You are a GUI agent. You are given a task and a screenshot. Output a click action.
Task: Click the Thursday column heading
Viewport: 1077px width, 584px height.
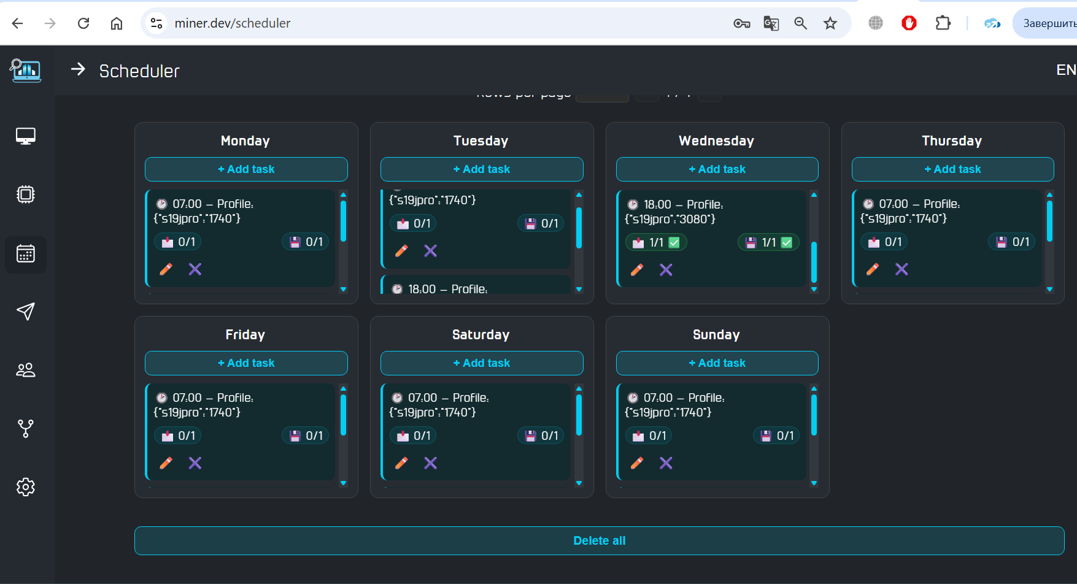(952, 140)
